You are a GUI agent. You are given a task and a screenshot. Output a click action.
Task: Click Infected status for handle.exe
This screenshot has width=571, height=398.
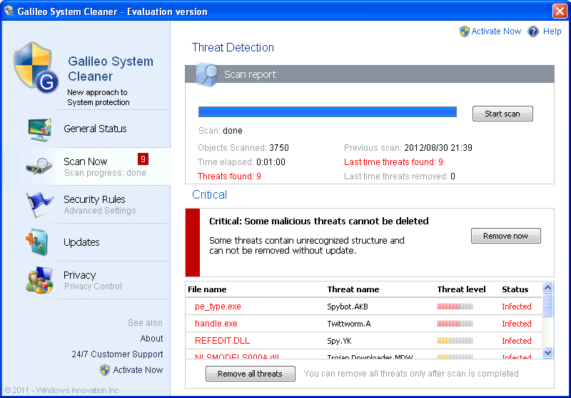coord(516,324)
